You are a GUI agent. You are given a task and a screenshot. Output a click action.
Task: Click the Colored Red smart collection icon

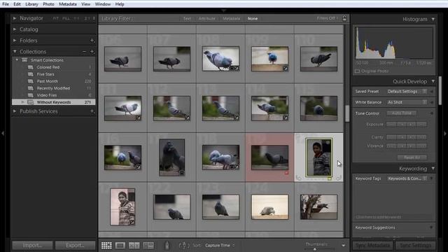[x=31, y=67]
